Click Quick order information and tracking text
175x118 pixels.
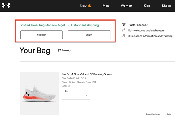click(x=150, y=36)
